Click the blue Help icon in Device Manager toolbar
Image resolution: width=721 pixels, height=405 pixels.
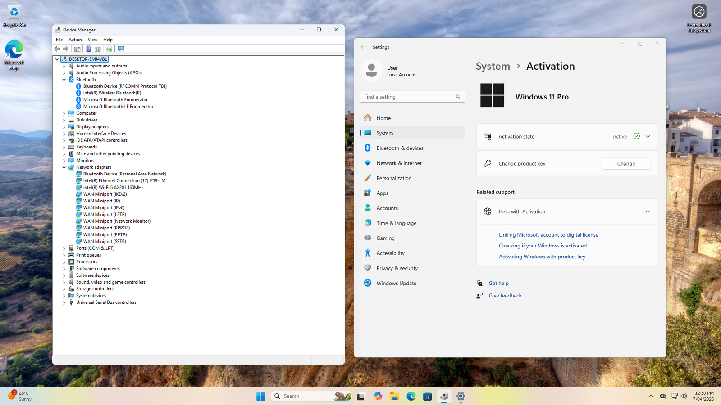[89, 49]
